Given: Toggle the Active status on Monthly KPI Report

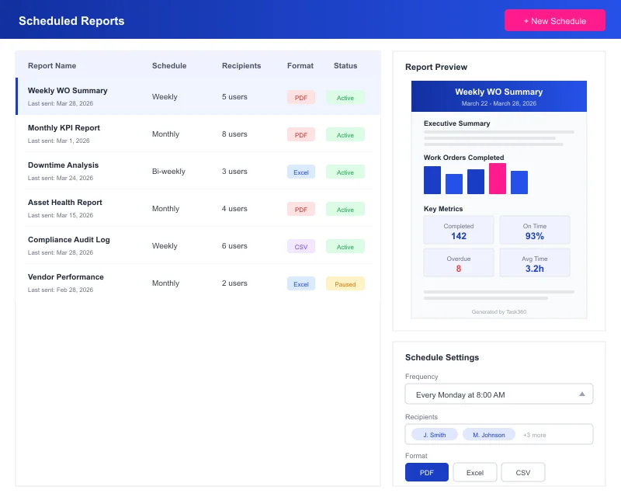Looking at the screenshot, I should [x=345, y=134].
